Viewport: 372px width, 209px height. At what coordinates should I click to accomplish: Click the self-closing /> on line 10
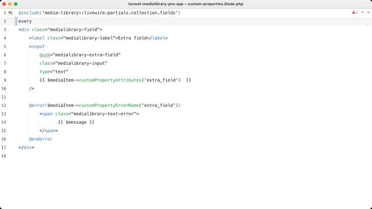tap(31, 88)
